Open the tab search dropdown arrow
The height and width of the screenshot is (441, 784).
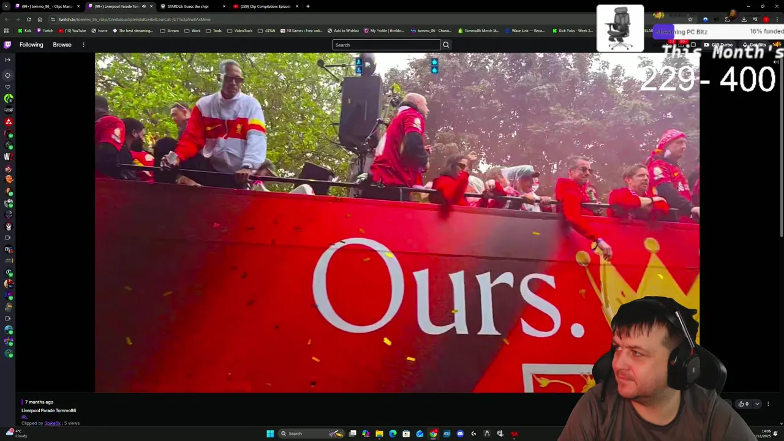click(x=7, y=6)
